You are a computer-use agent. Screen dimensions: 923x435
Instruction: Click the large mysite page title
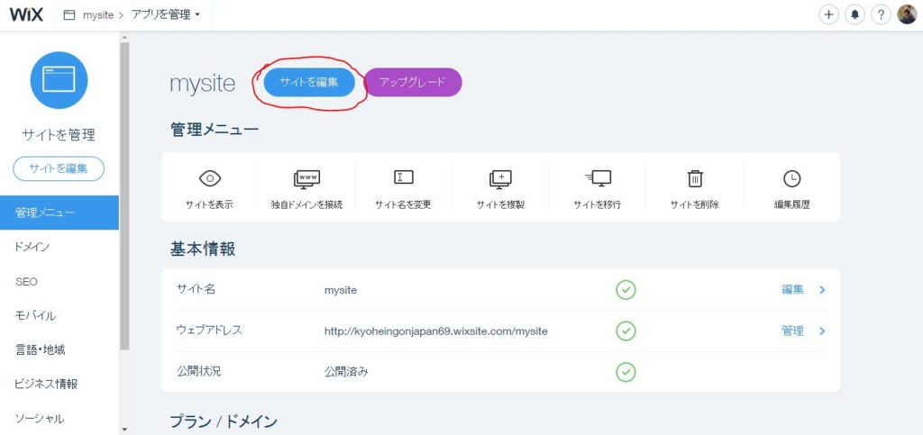[203, 84]
